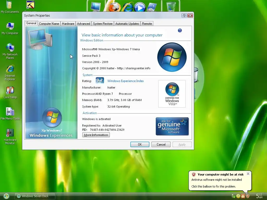Click the 'AMD Ryzen 7' processor text
This screenshot has width=267, height=200.
click(x=104, y=94)
